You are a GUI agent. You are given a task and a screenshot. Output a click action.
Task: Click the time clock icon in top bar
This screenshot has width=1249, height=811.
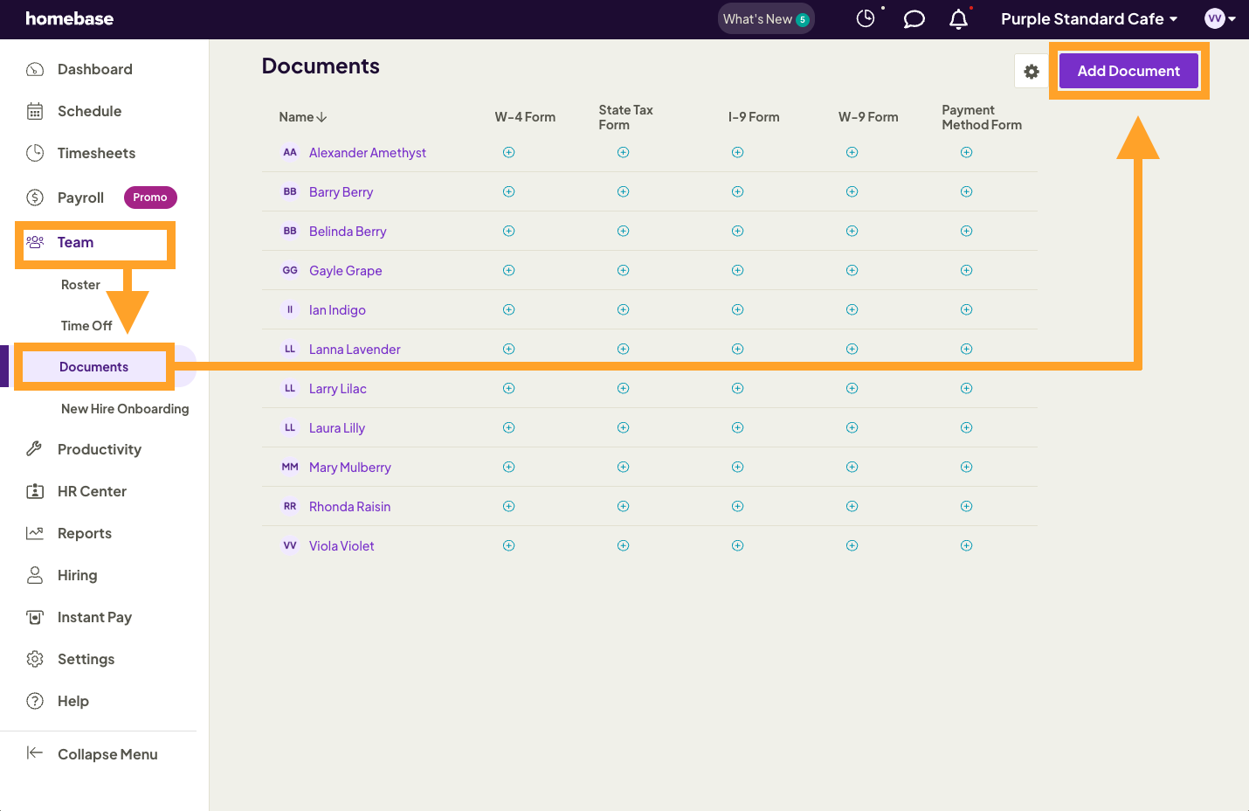pos(866,17)
